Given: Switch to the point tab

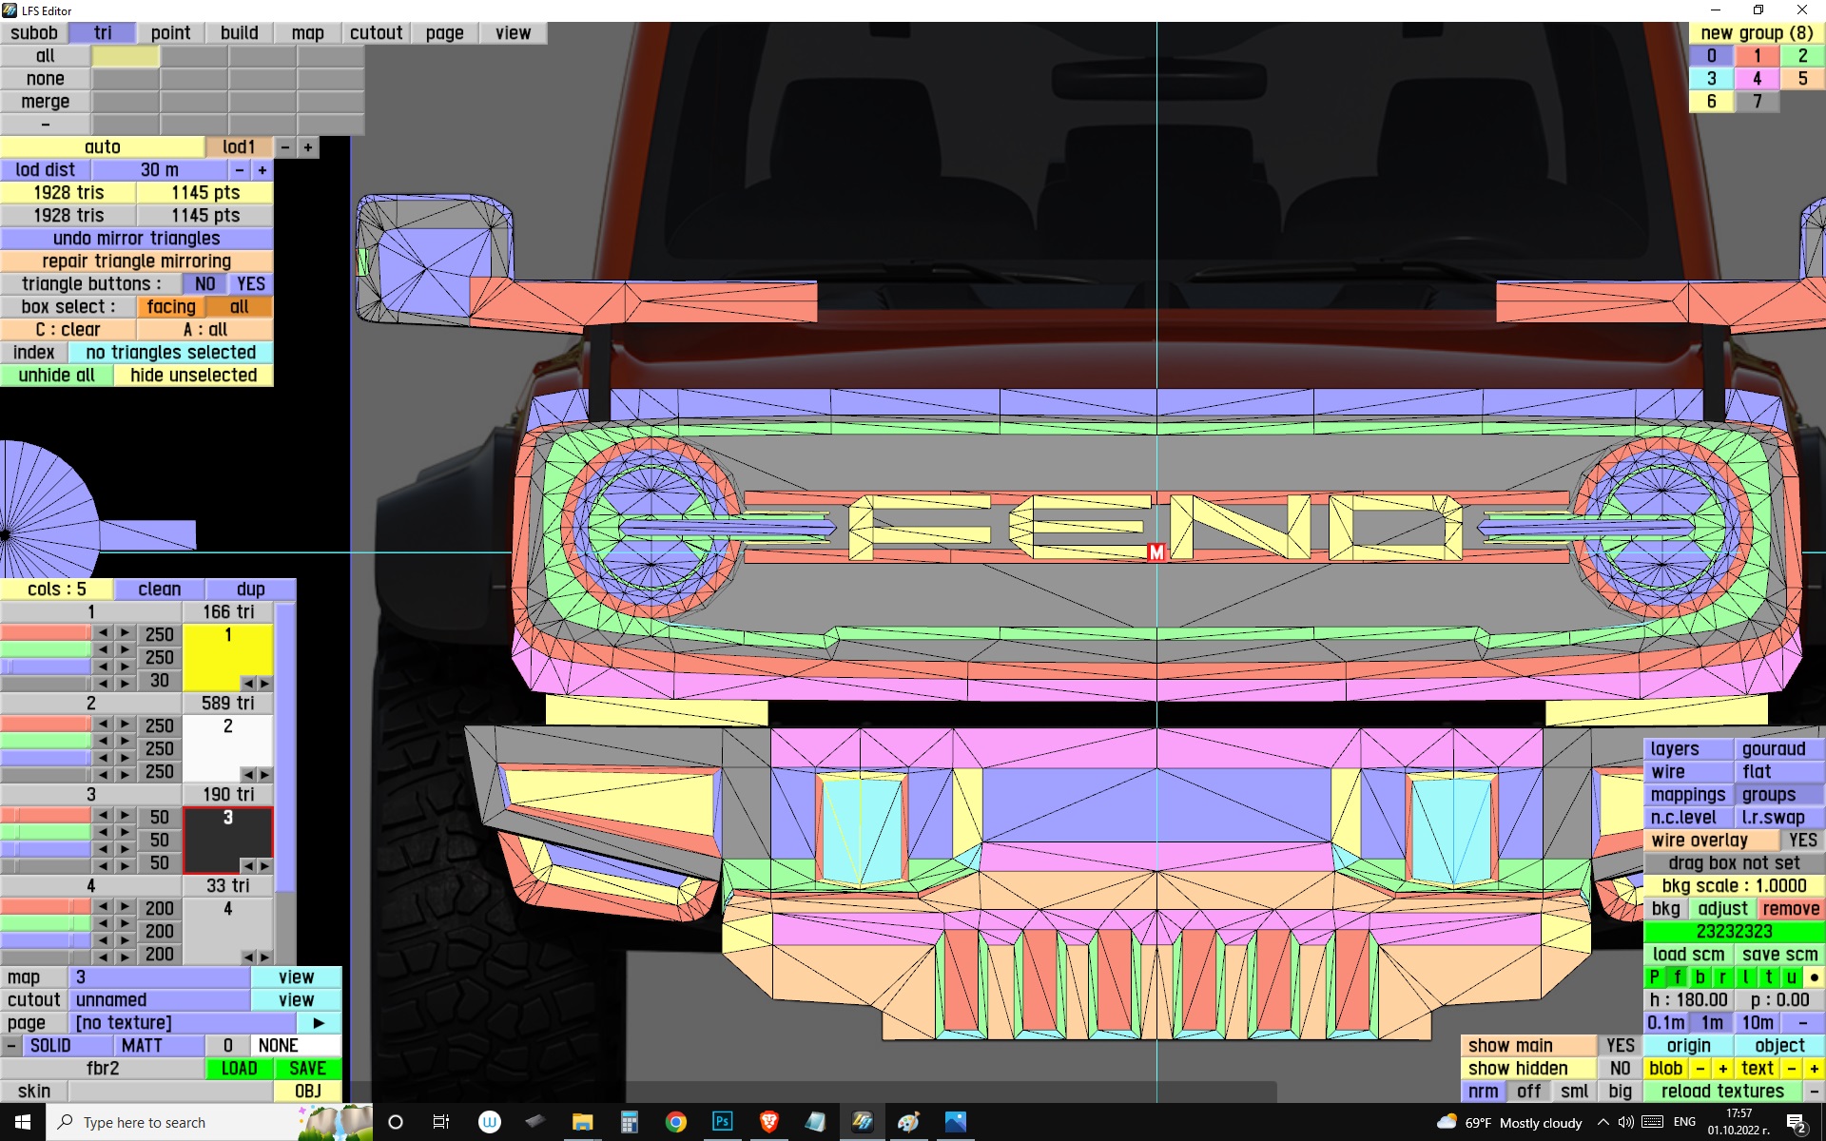Looking at the screenshot, I should [170, 33].
